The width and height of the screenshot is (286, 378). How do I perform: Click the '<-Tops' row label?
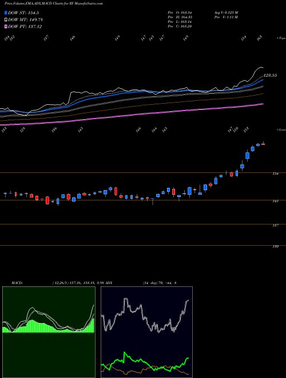[281, 38]
